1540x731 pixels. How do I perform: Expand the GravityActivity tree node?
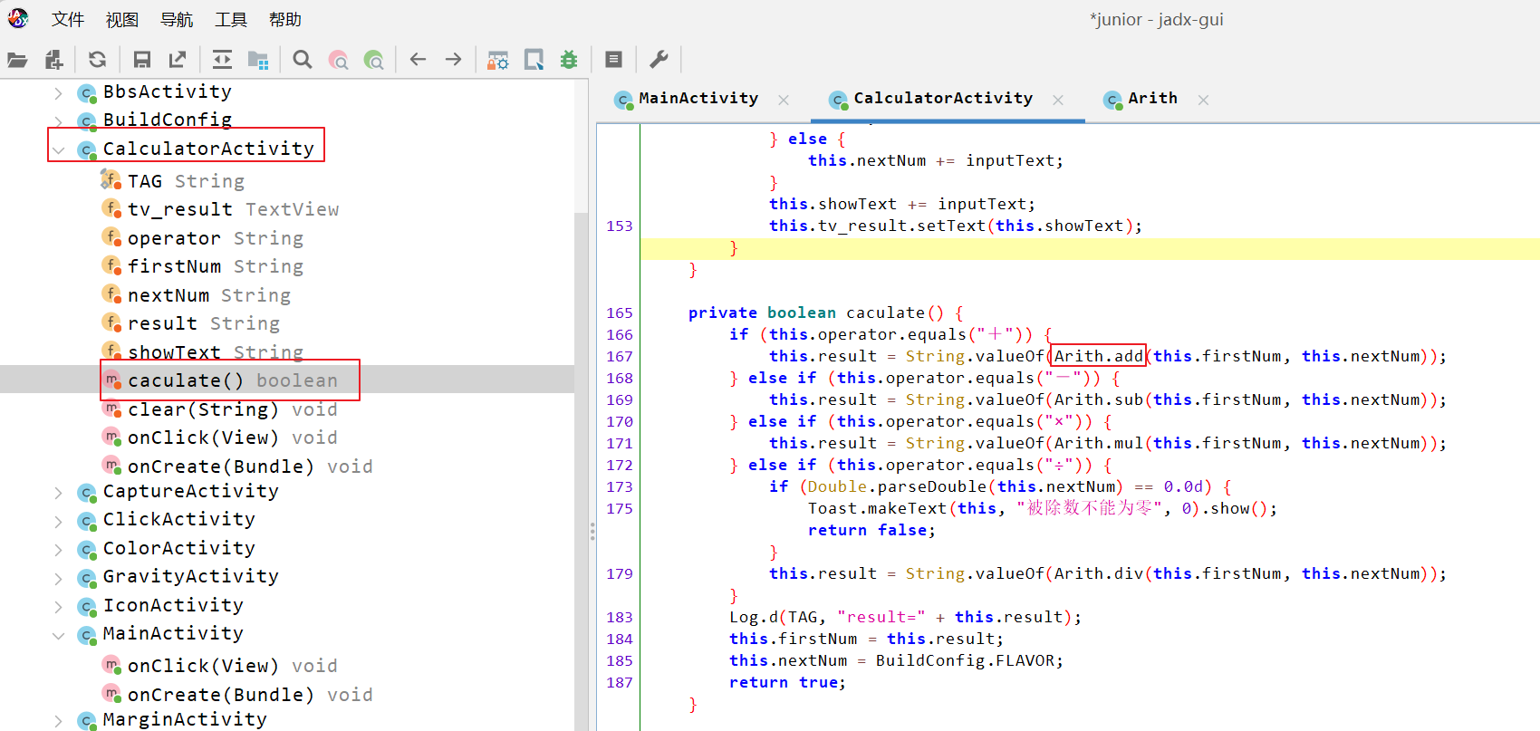tap(58, 578)
